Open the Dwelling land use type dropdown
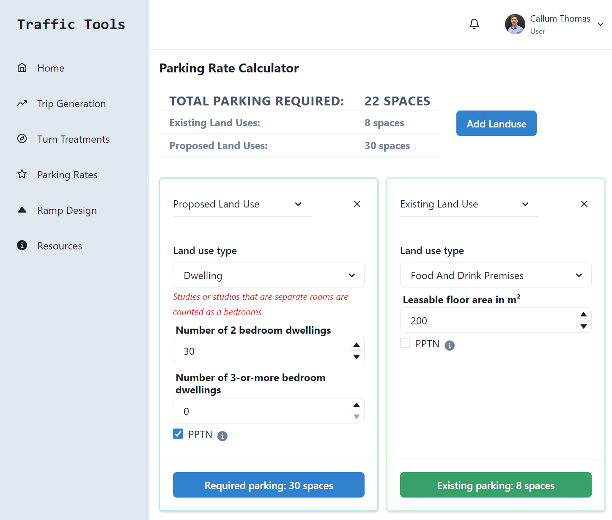Viewport: 612px width, 520px height. pyautogui.click(x=269, y=275)
